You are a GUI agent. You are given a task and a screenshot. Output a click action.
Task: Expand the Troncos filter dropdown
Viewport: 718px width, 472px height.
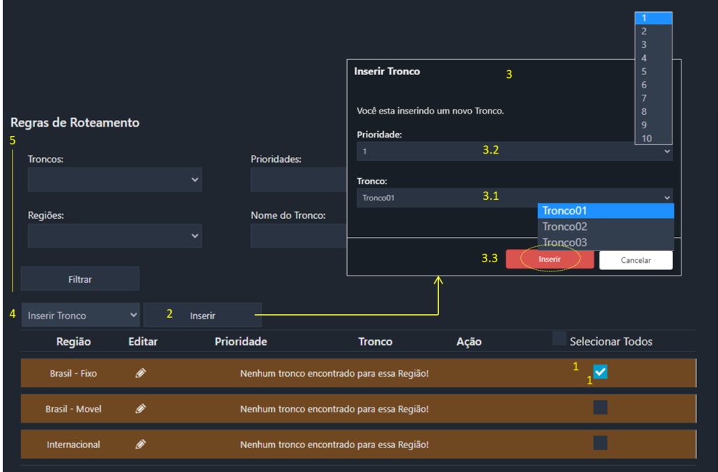114,180
